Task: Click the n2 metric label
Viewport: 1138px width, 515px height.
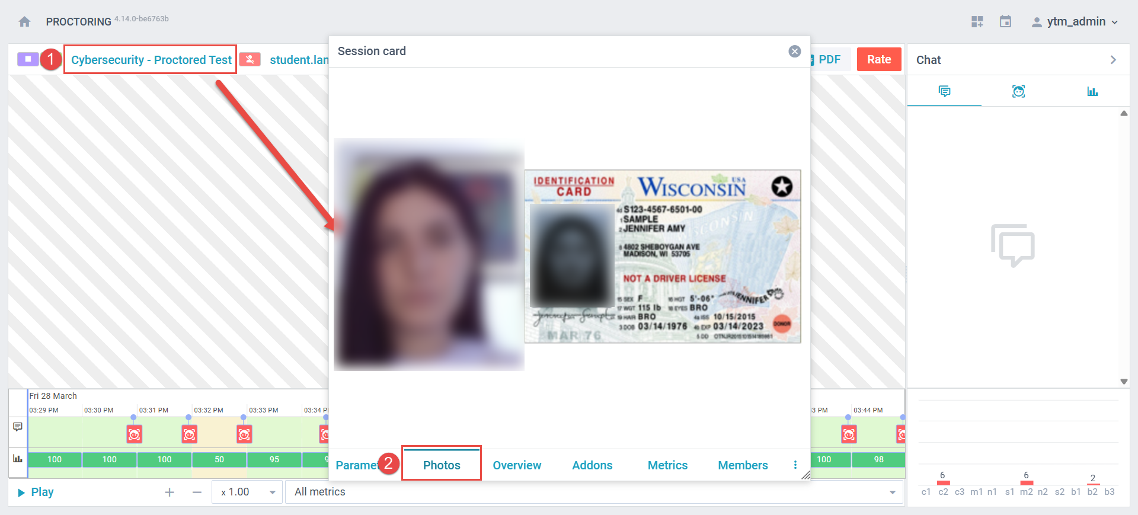Action: pos(1043,492)
